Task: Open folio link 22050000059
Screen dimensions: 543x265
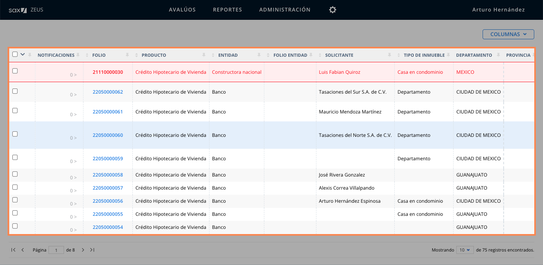Action: pos(108,158)
